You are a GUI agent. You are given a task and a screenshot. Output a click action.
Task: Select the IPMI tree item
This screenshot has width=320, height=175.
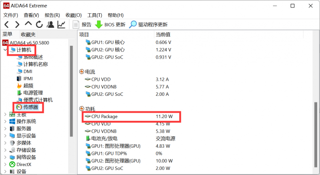pyautogui.click(x=28, y=79)
